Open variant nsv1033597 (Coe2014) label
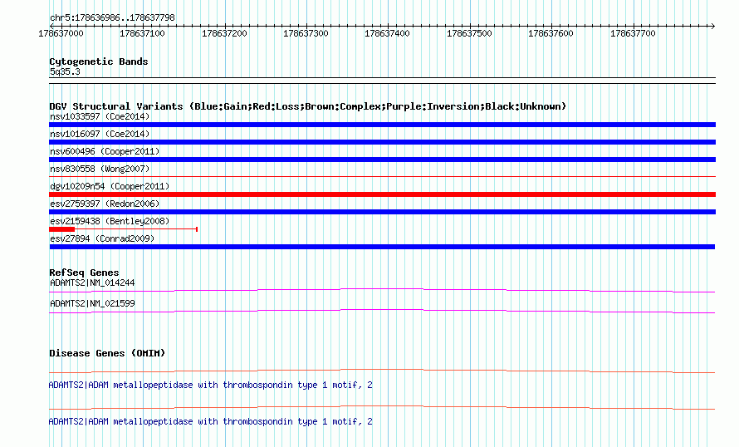Image resolution: width=739 pixels, height=447 pixels. point(100,116)
